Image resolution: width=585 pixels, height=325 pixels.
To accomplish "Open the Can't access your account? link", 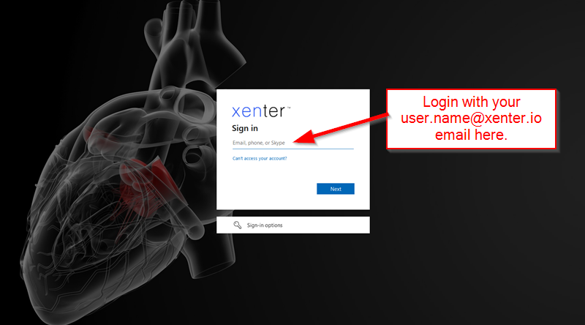I will [260, 158].
